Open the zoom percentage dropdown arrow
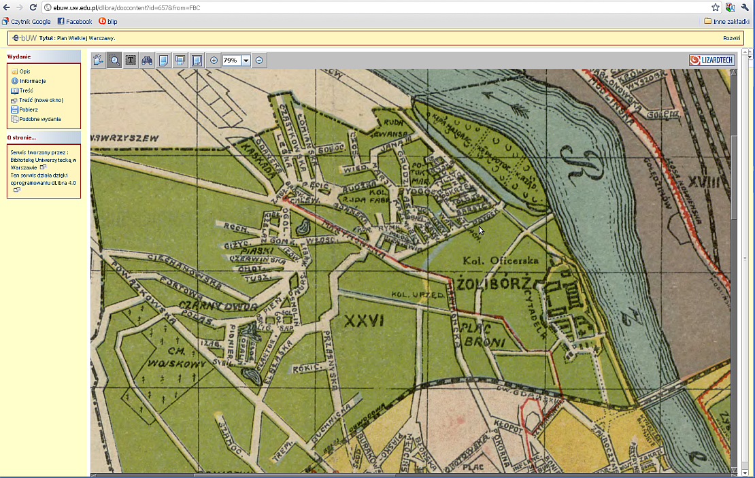 [246, 60]
